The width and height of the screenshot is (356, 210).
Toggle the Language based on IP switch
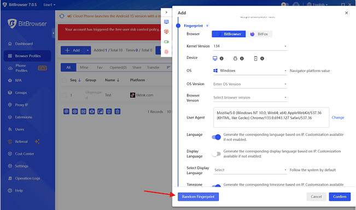pyautogui.click(x=216, y=137)
